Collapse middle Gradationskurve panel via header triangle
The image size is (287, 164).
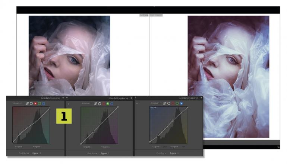click(x=132, y=98)
